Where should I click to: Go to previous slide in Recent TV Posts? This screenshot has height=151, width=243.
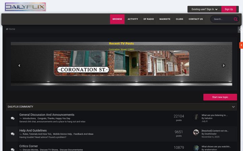[19, 65]
